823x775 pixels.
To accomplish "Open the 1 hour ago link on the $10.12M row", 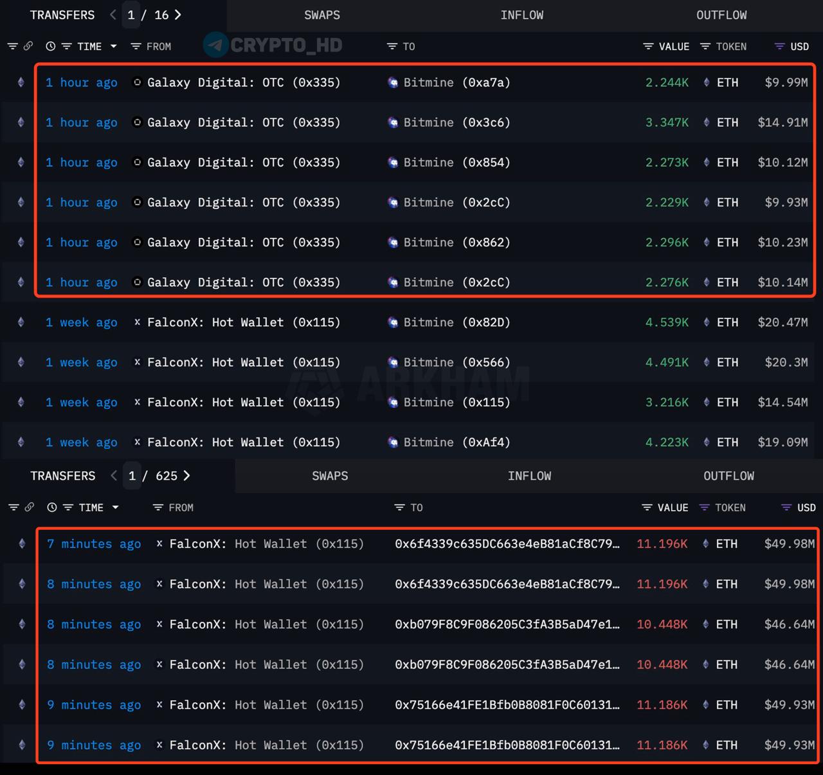I will [82, 162].
